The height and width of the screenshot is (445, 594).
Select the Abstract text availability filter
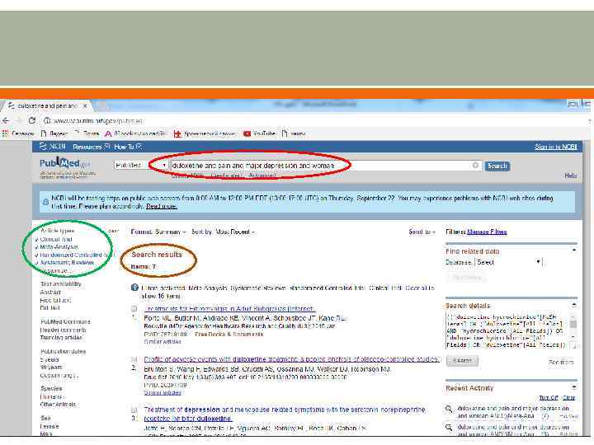coord(50,292)
